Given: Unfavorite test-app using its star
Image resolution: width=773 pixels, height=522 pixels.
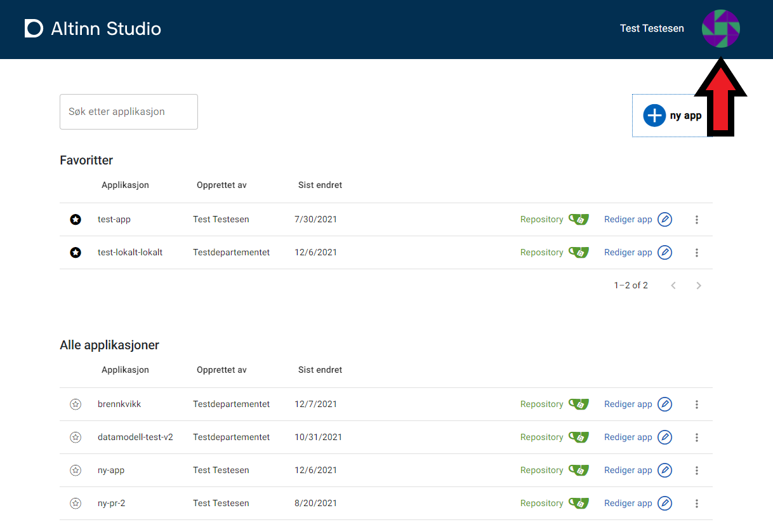Looking at the screenshot, I should click(76, 219).
